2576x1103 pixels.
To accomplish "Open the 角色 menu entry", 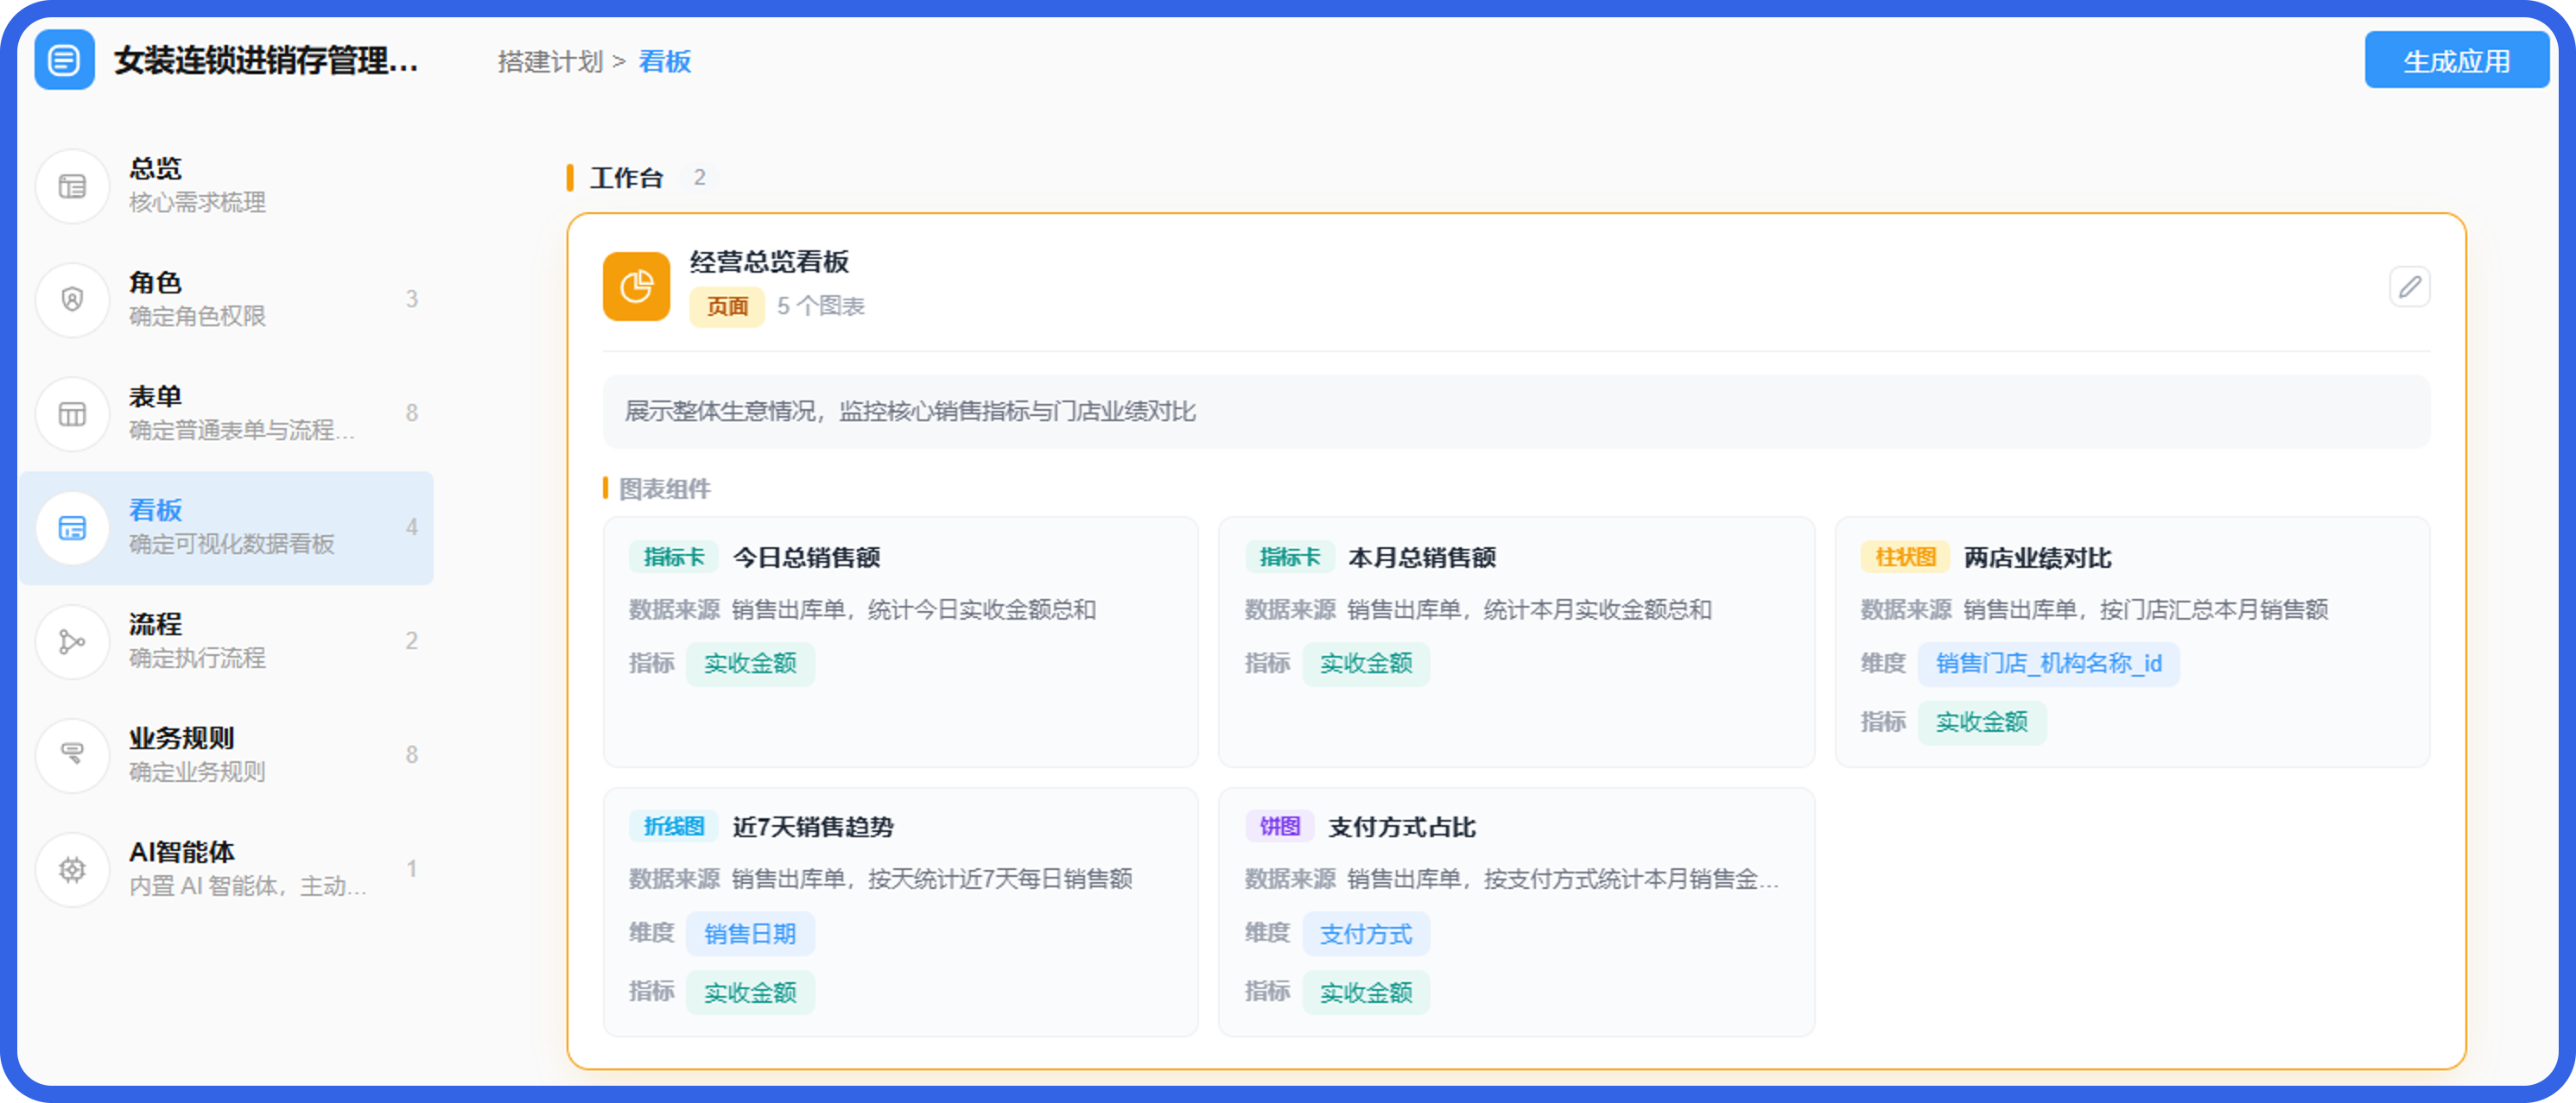I will tap(227, 299).
